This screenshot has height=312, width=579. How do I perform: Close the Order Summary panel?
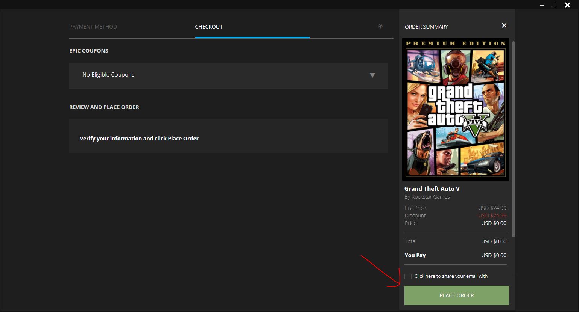click(x=504, y=26)
